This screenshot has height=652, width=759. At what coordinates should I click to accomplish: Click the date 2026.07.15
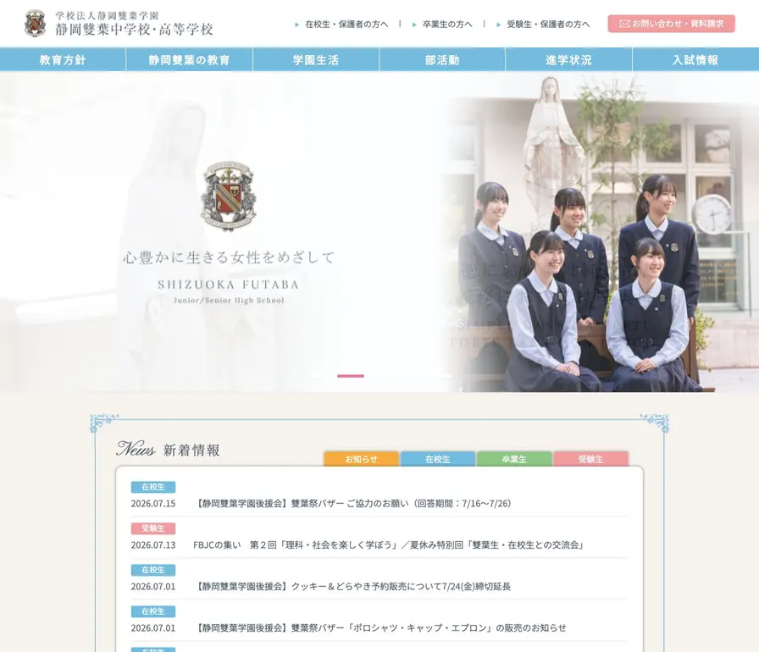(x=153, y=504)
